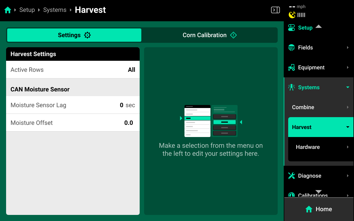This screenshot has width=354, height=221.
Task: Click the Setup toggle switches icon
Action: pos(291,28)
